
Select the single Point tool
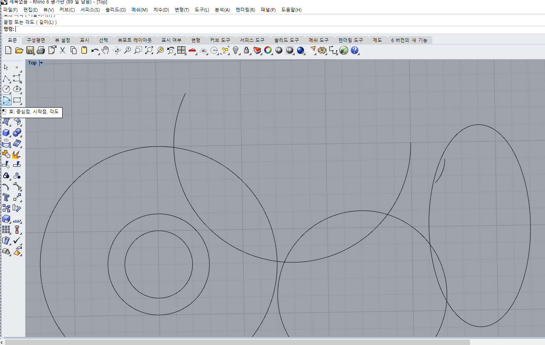pyautogui.click(x=17, y=68)
